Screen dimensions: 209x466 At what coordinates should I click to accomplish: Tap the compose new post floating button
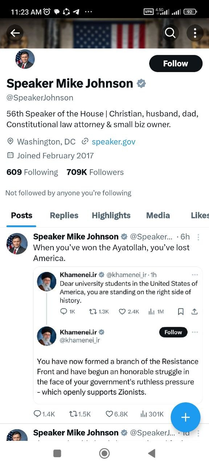point(185,417)
